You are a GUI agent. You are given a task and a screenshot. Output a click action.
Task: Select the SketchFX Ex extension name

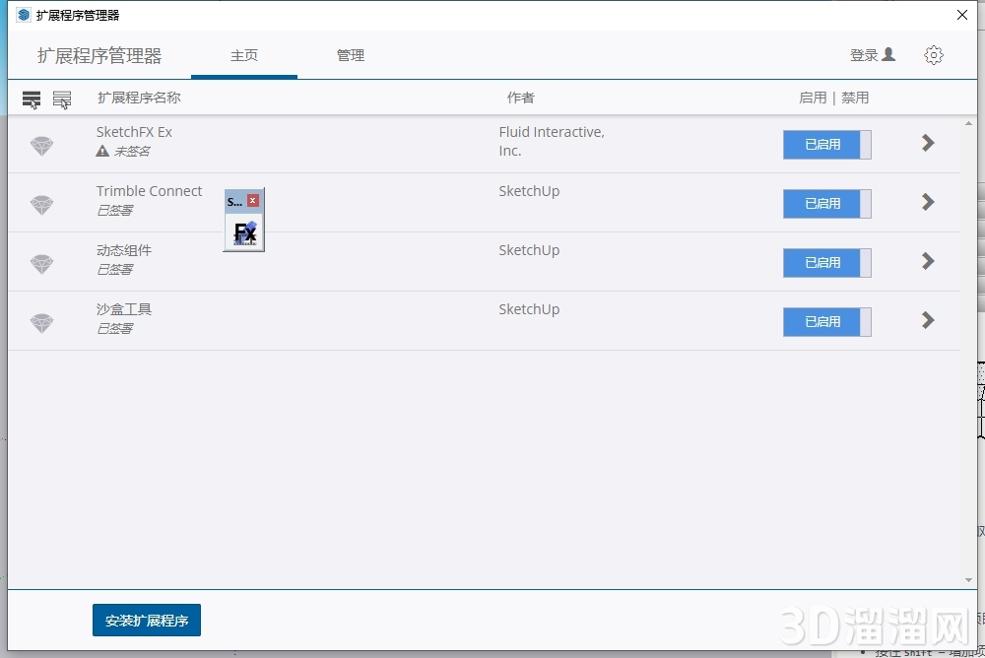coord(134,132)
